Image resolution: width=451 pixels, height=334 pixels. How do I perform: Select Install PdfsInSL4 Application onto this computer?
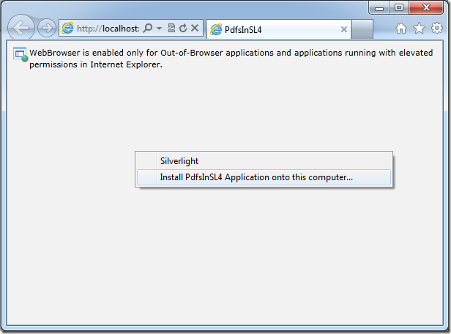[x=264, y=177]
